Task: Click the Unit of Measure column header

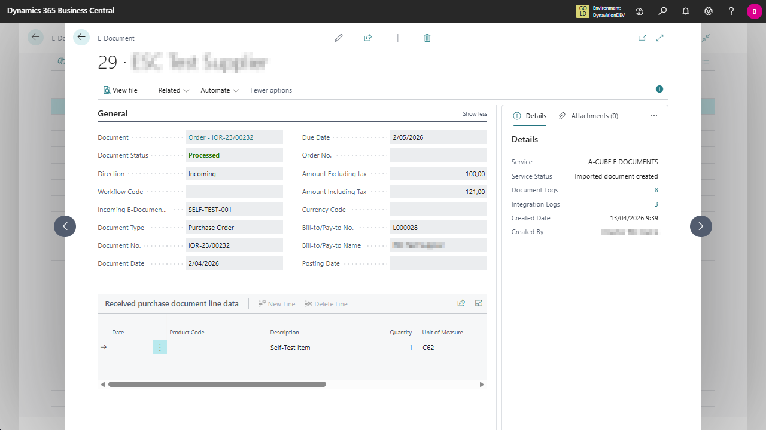Action: click(x=442, y=333)
